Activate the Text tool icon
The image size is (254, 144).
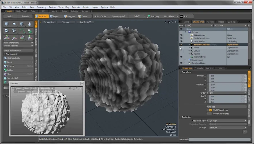30,31
